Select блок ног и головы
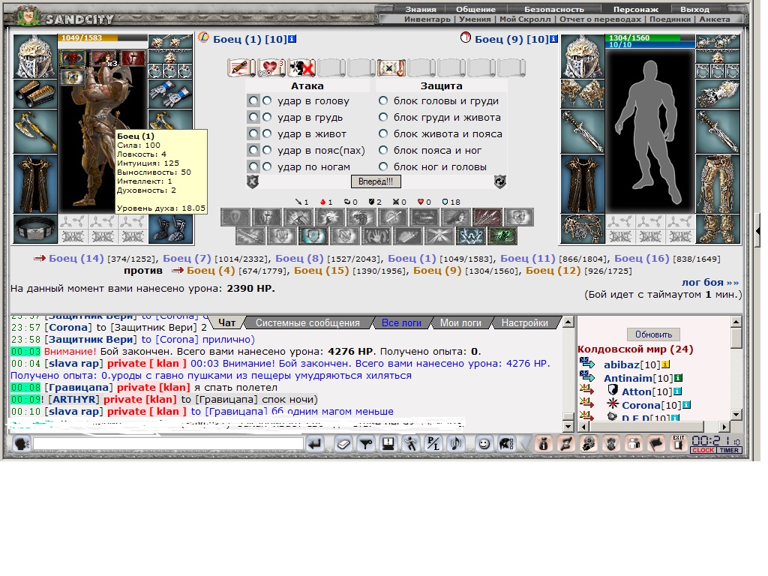The width and height of the screenshot is (768, 576). point(383,166)
